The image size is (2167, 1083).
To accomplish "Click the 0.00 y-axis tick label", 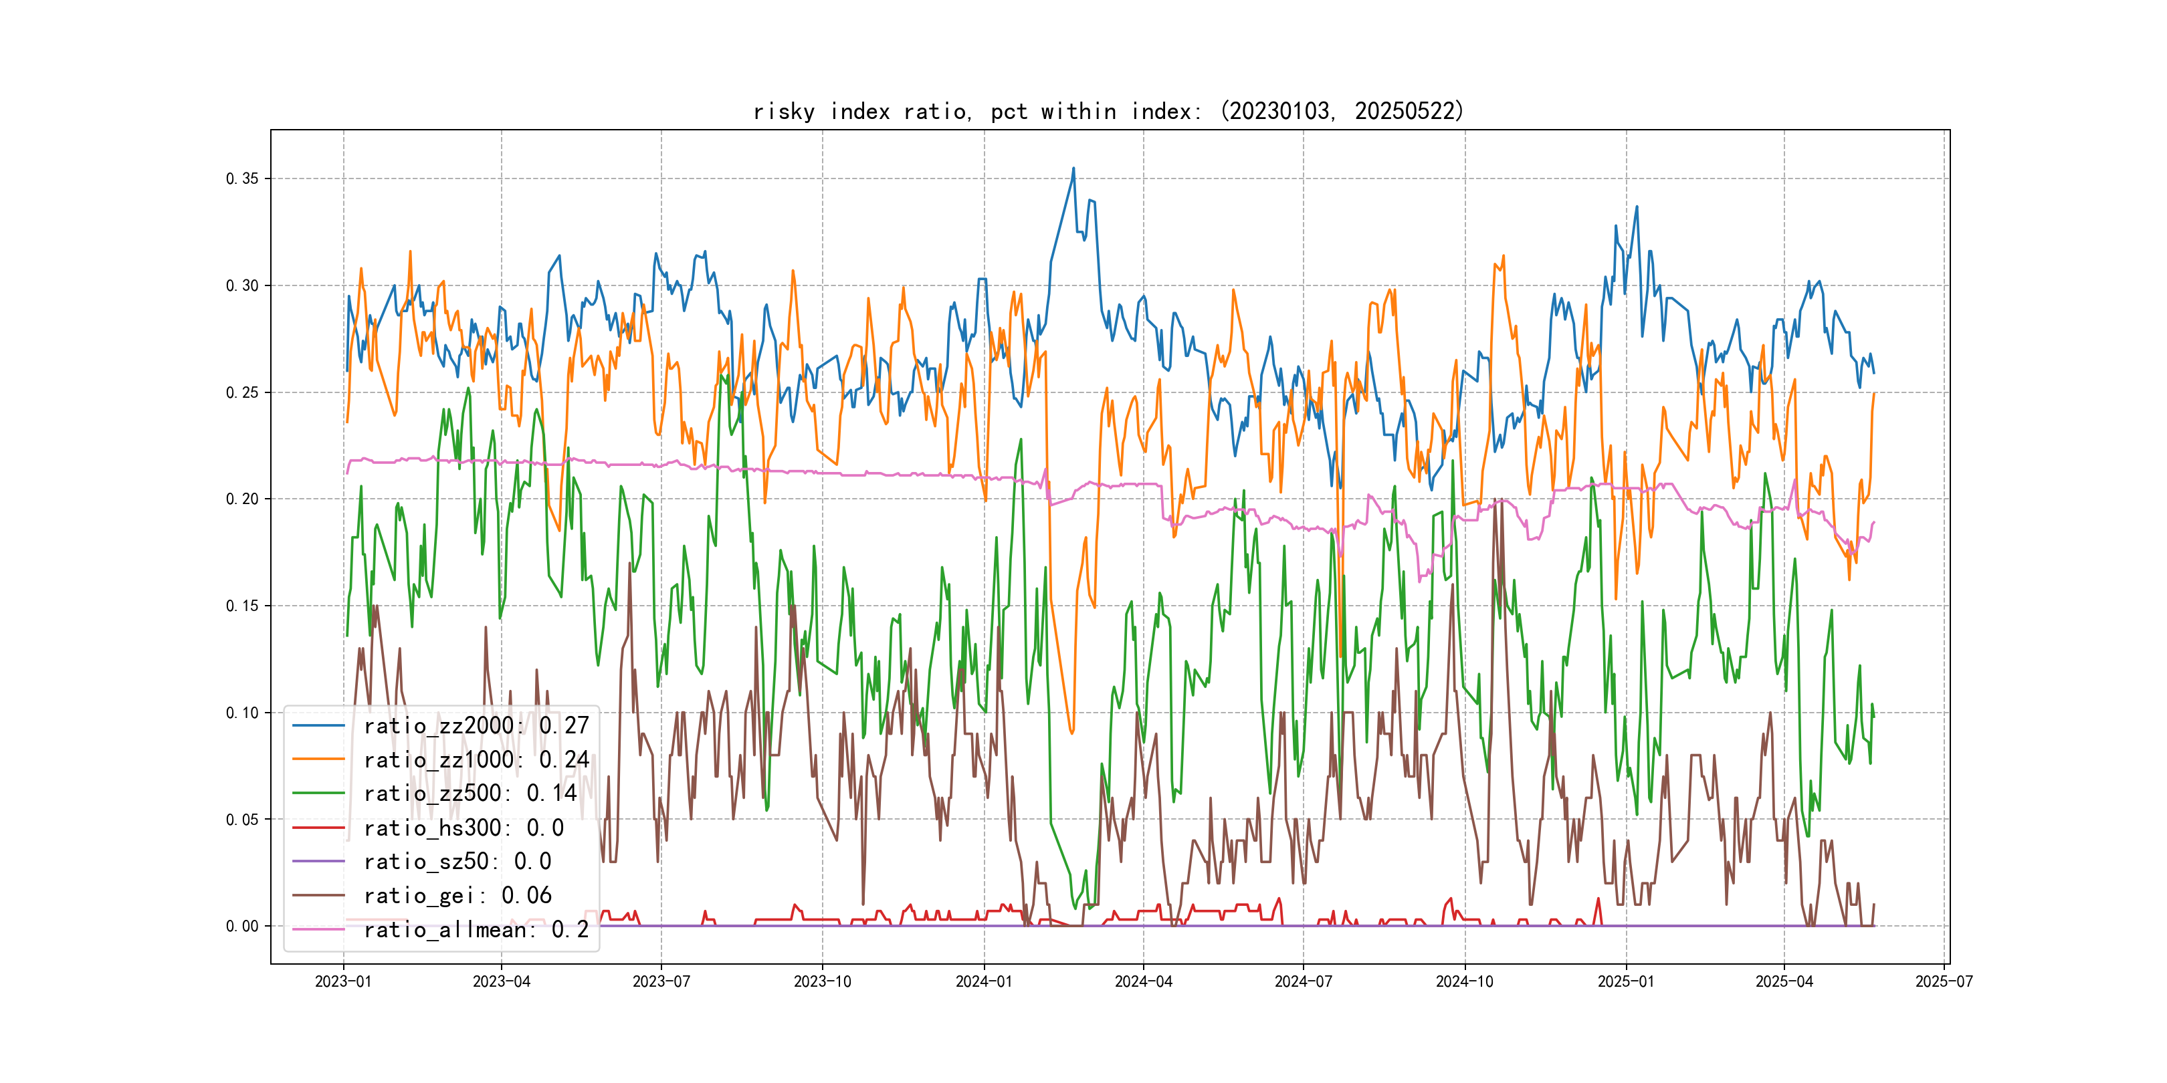I will click(242, 926).
